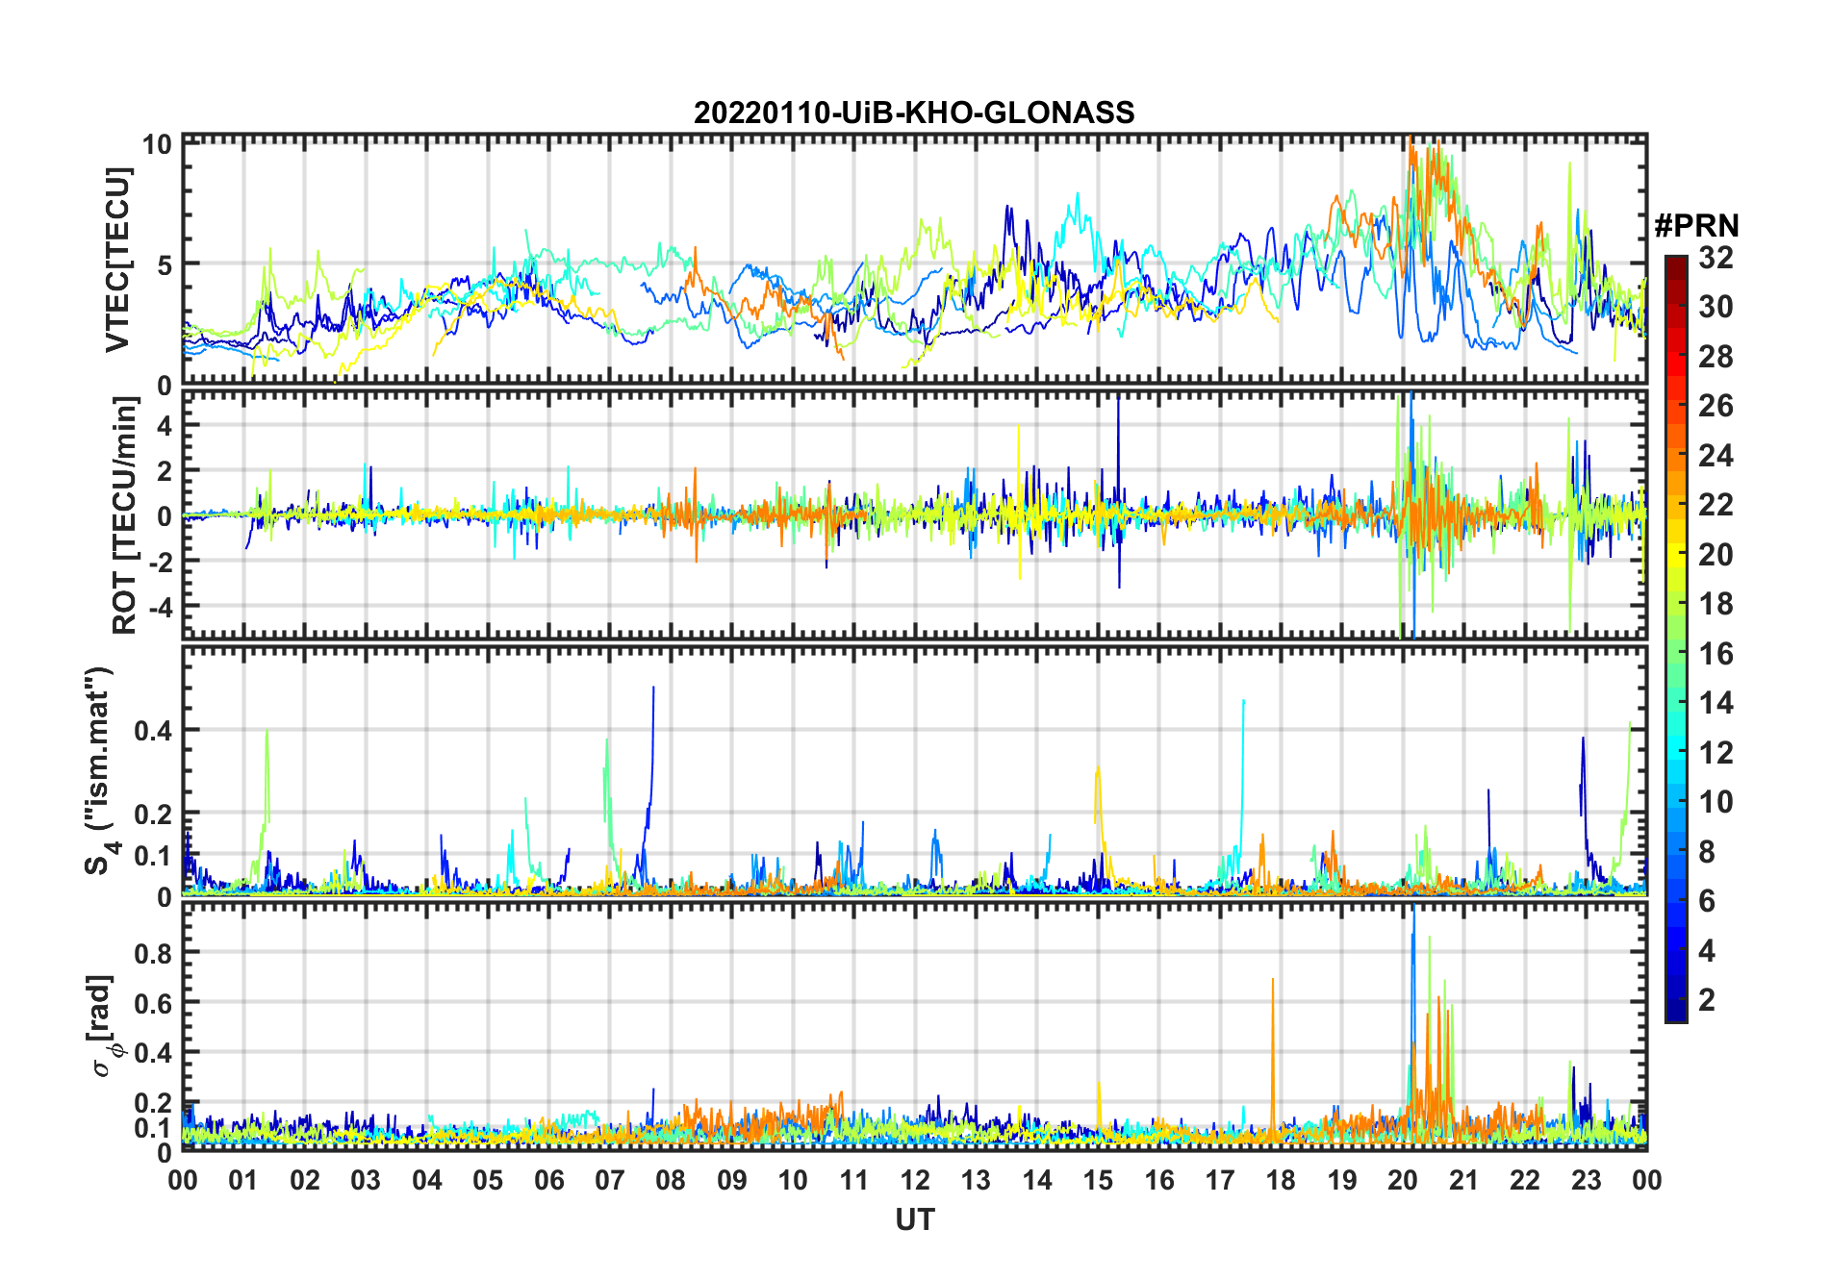Click colorbar tick label 6
The height and width of the screenshot is (1279, 1830).
point(1707,901)
